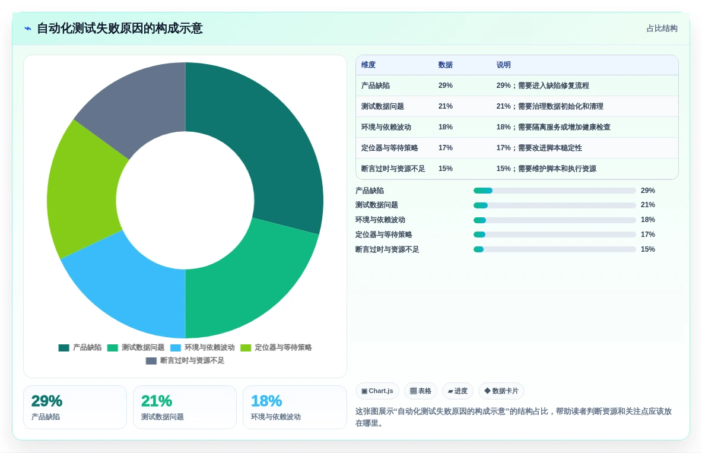Toggle the 断言过时与资源不足 legend color box
The image size is (702, 453).
coord(151,361)
